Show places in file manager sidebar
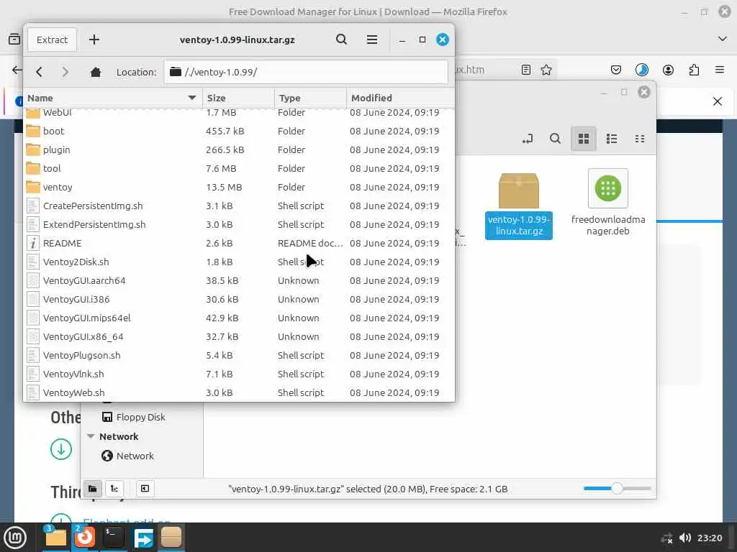 pyautogui.click(x=93, y=489)
